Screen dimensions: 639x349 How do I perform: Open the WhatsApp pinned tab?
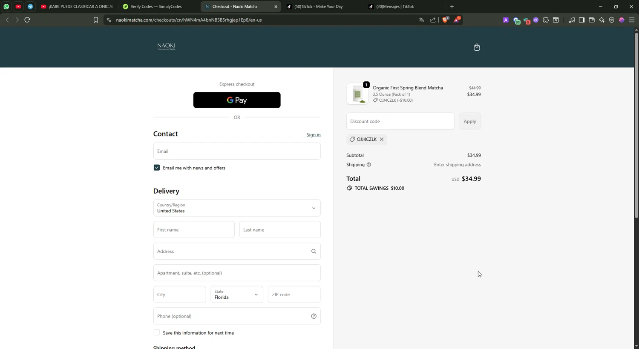[6, 6]
